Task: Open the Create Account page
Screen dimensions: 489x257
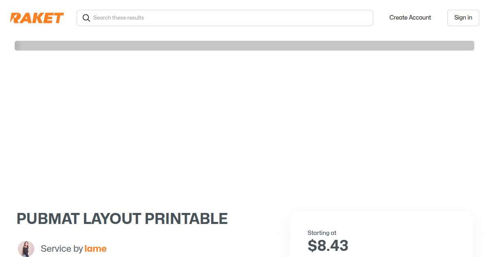Action: click(410, 18)
